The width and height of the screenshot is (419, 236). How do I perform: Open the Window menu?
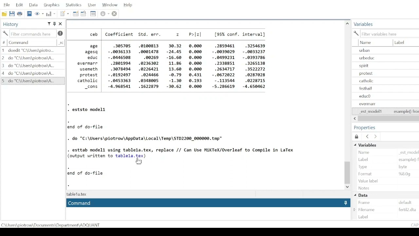(x=110, y=5)
